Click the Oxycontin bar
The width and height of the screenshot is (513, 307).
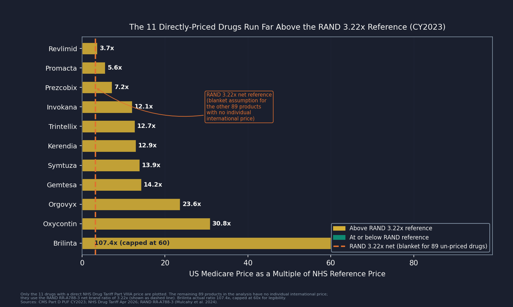[146, 224]
